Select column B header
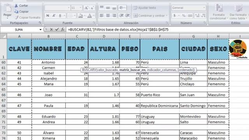Viewport: 249px width, 140px height. (48, 36)
